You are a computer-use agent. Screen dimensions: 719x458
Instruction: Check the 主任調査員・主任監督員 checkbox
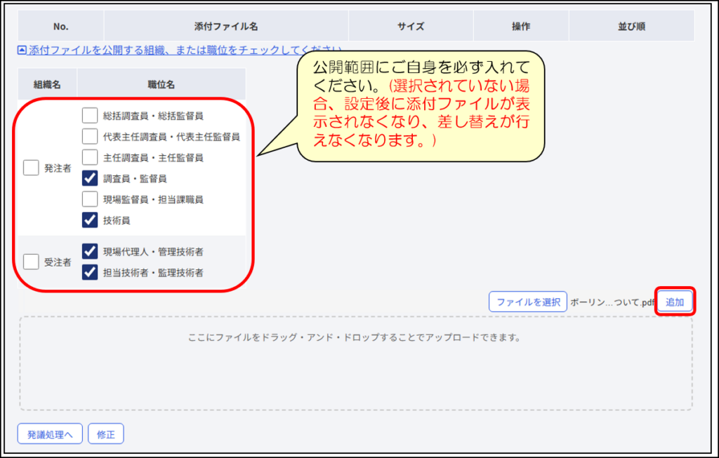tap(90, 158)
